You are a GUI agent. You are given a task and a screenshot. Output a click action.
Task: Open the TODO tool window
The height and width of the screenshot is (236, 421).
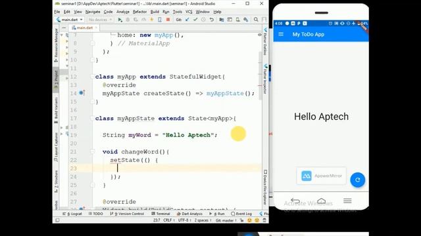95,214
